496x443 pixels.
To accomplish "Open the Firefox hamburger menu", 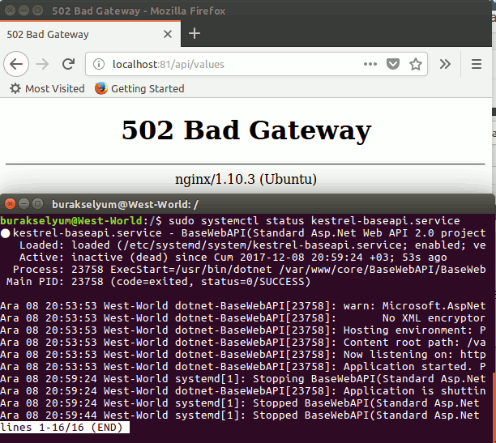I will click(477, 64).
